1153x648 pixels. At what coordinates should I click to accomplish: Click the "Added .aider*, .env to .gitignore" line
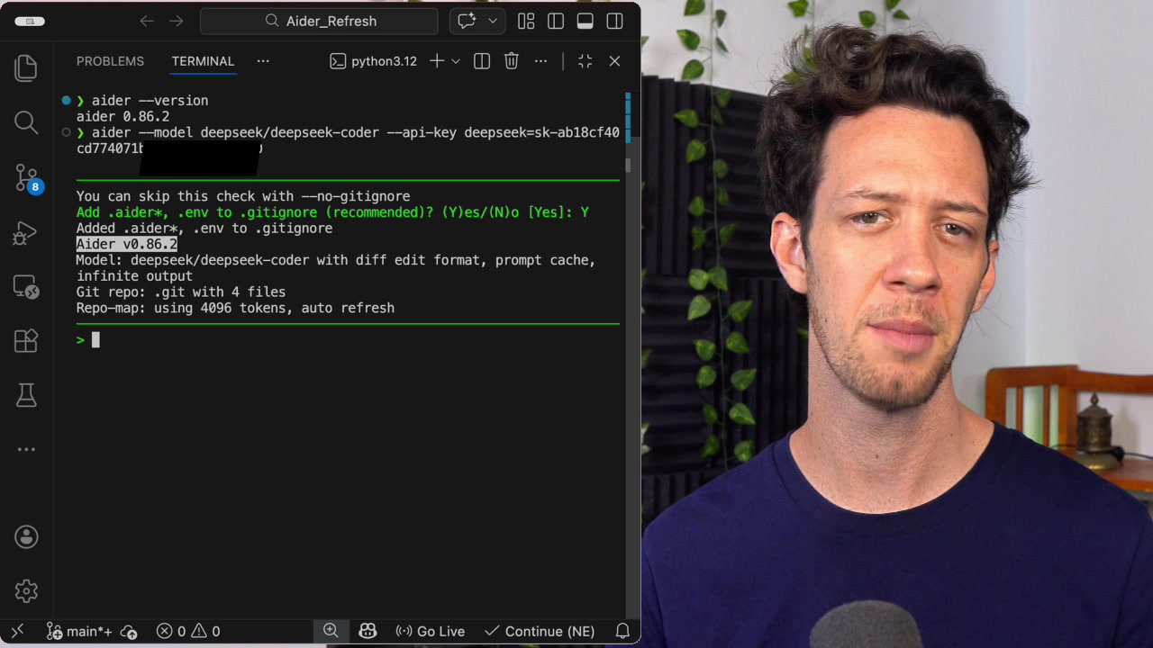click(204, 229)
